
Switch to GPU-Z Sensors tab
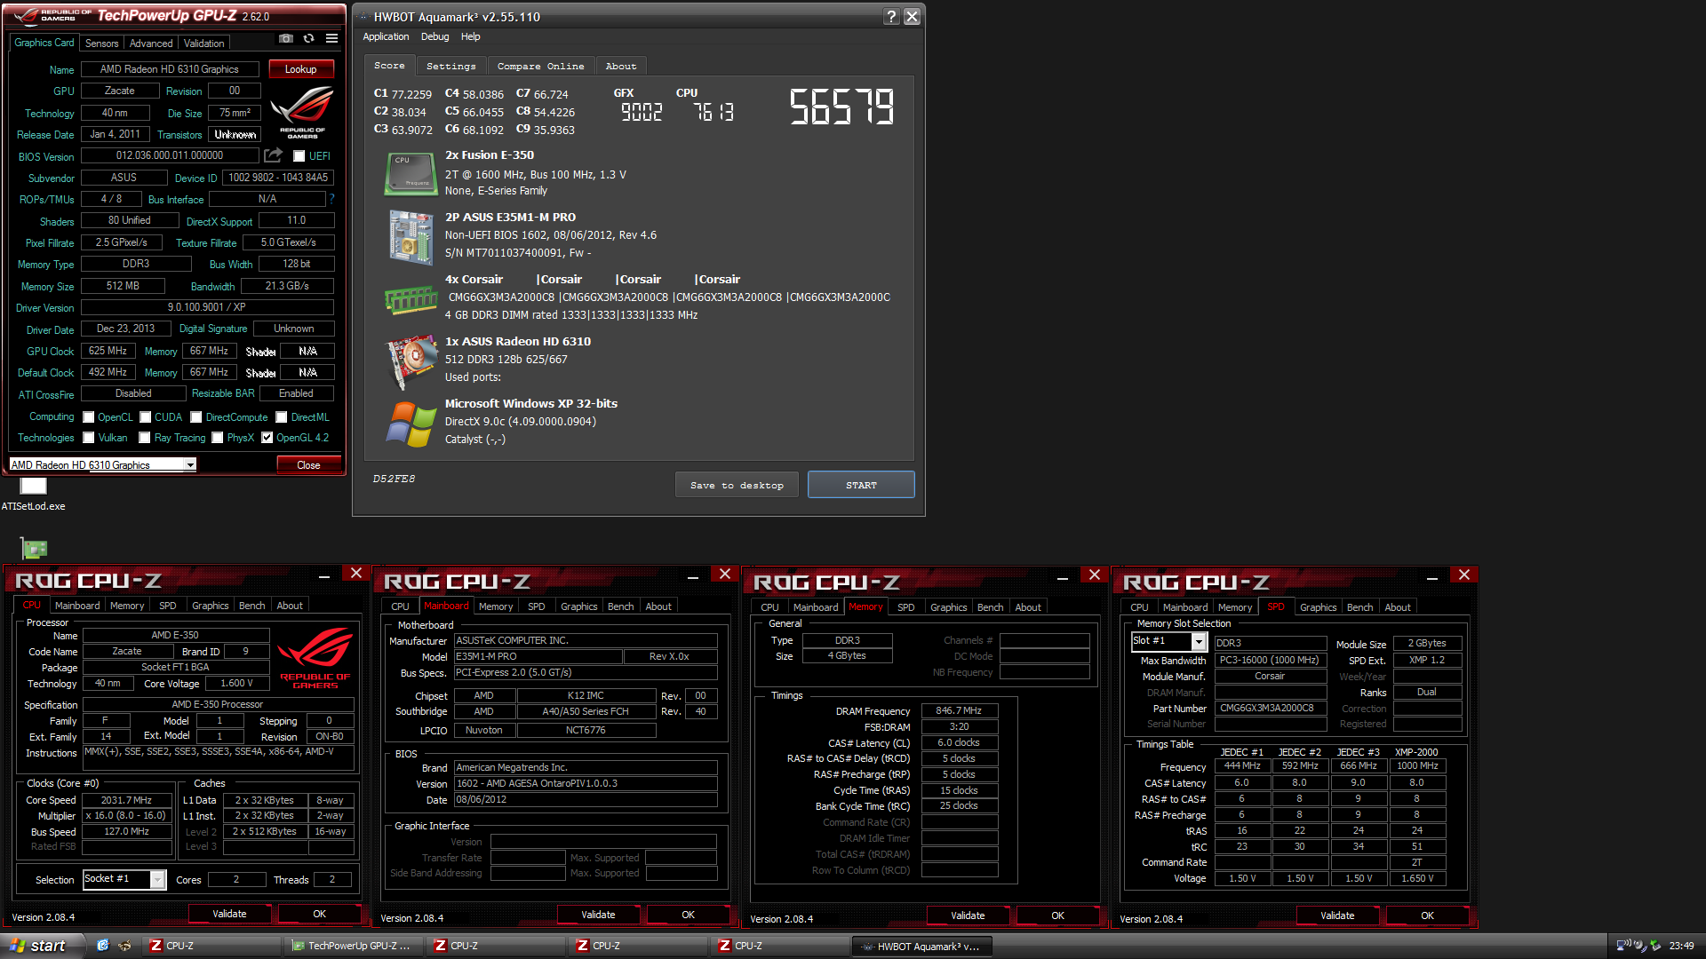[x=101, y=44]
